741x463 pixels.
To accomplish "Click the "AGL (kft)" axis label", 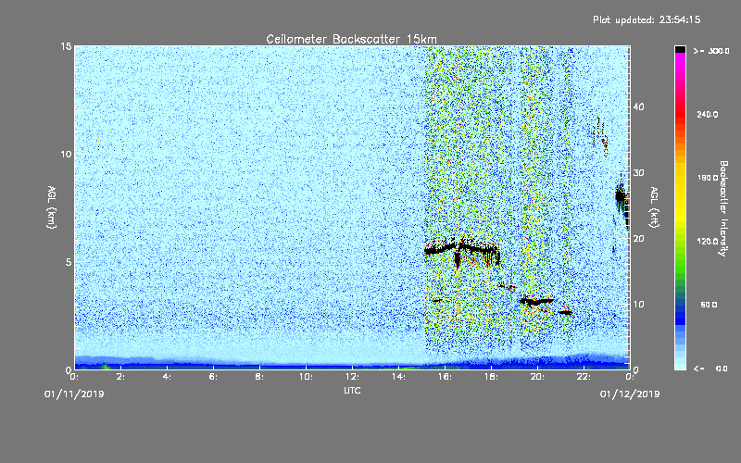I will [x=654, y=206].
